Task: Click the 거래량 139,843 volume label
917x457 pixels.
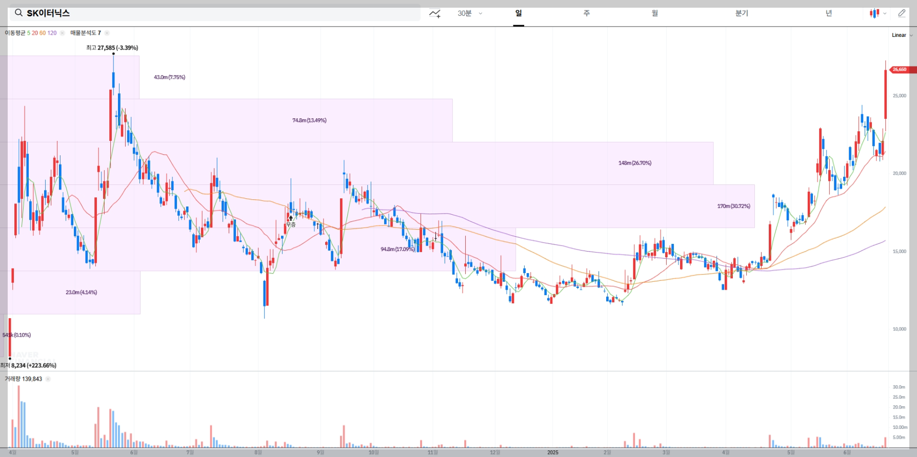Action: (x=23, y=379)
